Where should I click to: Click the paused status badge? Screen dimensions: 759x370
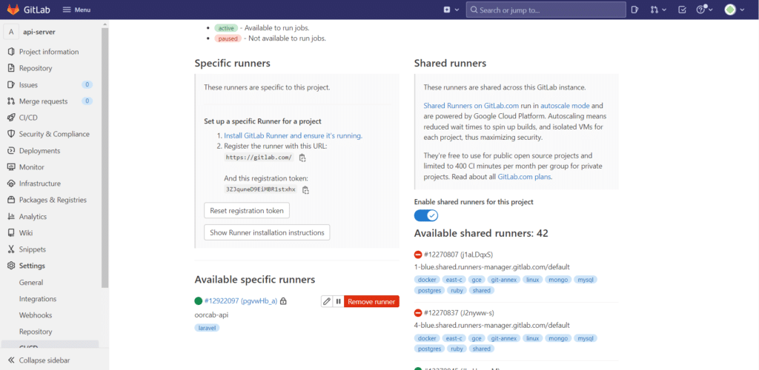[x=228, y=38]
